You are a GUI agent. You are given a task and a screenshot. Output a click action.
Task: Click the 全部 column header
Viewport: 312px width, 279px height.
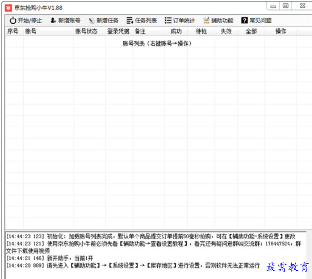(251, 31)
